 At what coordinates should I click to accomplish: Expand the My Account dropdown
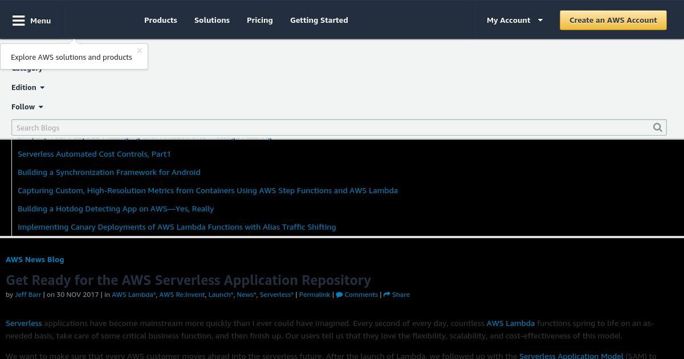click(x=515, y=20)
